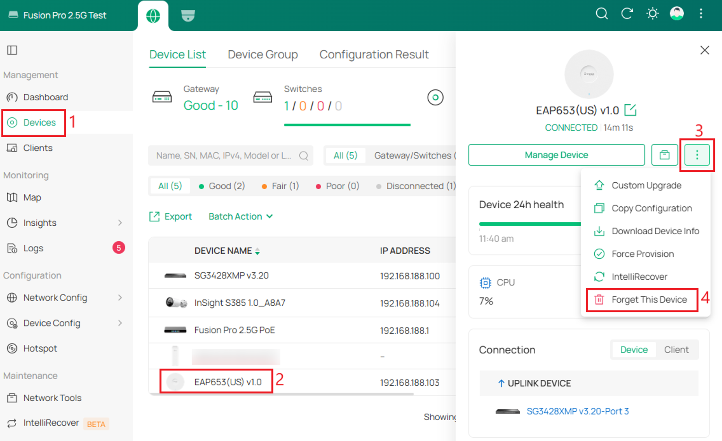Collapse the sidebar with the panel icon
This screenshot has height=441, width=722.
12,50
